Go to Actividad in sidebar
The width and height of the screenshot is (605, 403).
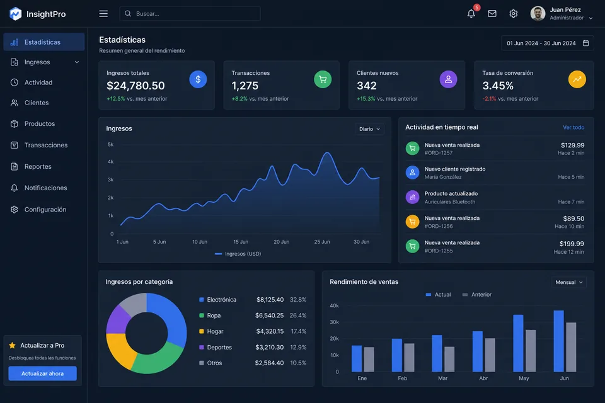44,82
